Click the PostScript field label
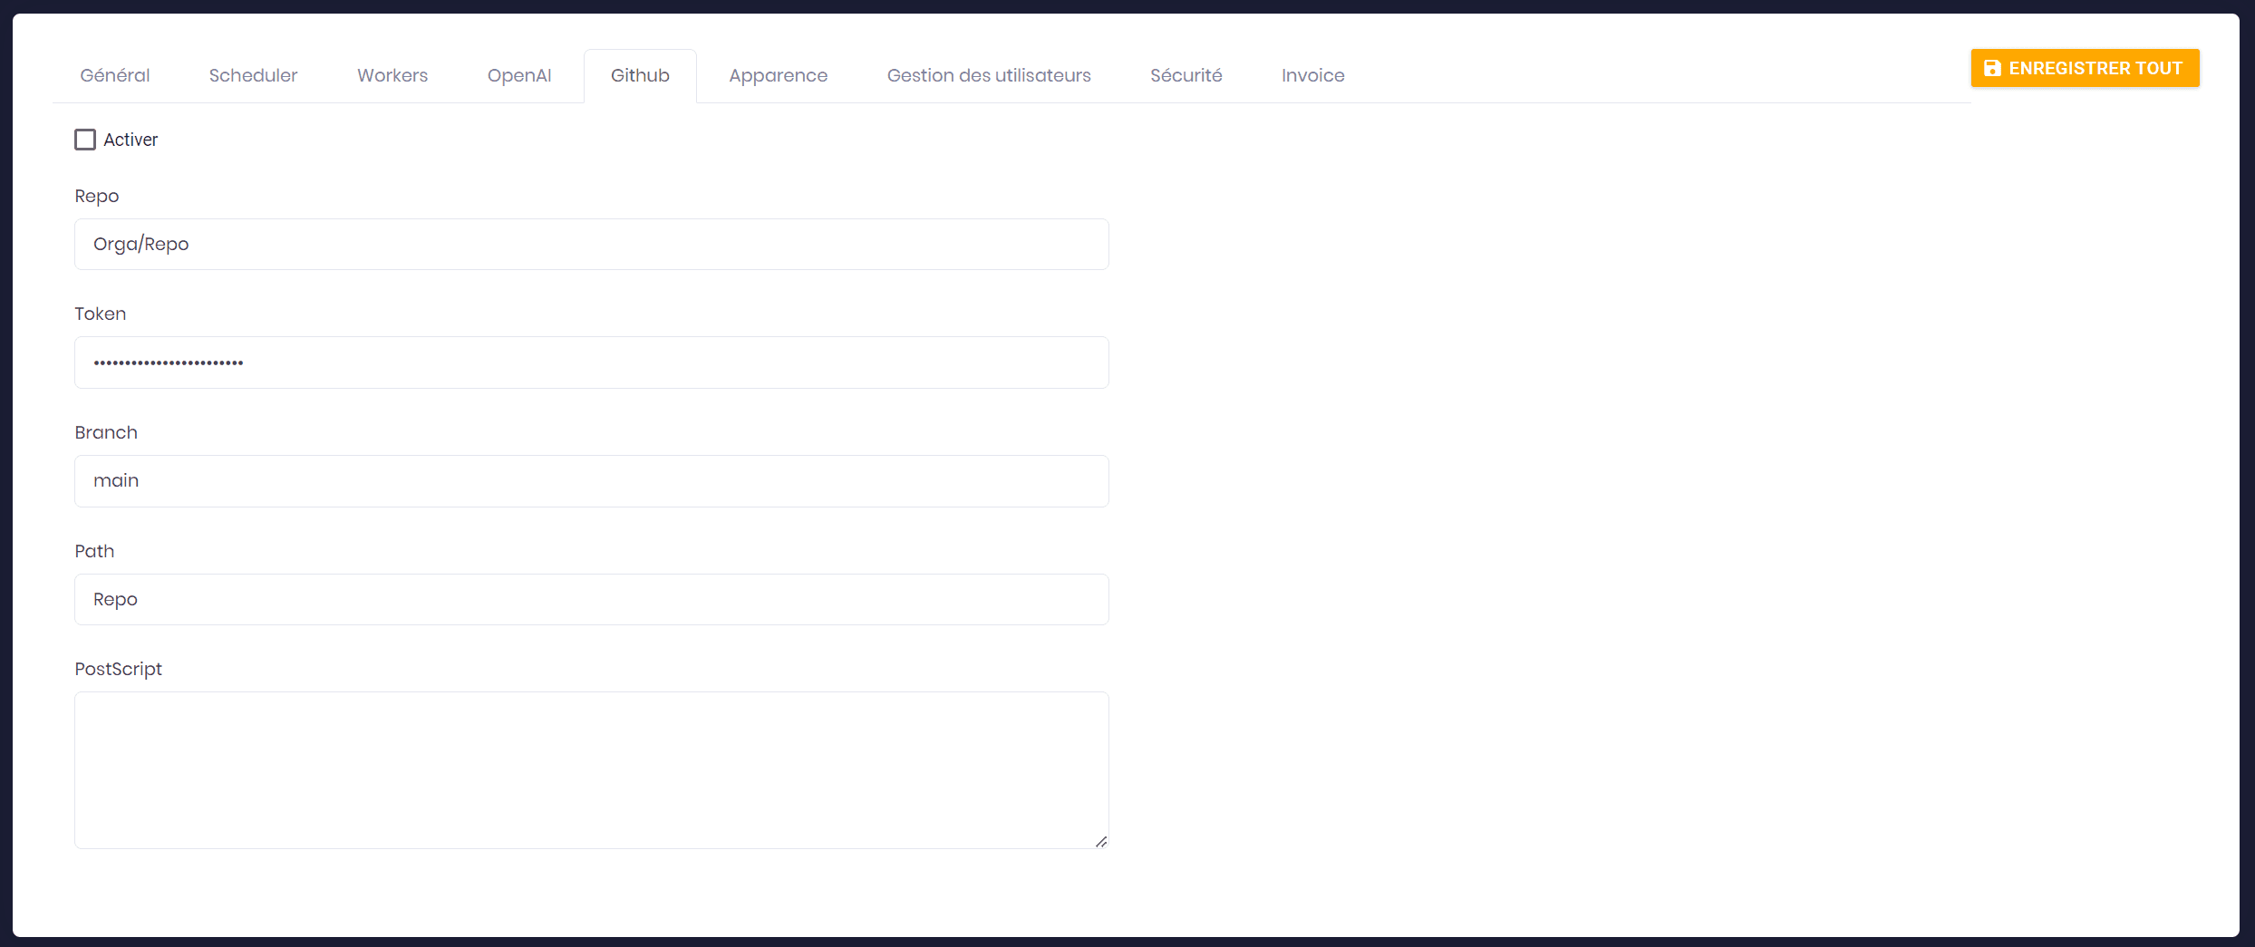This screenshot has height=947, width=2255. point(118,669)
